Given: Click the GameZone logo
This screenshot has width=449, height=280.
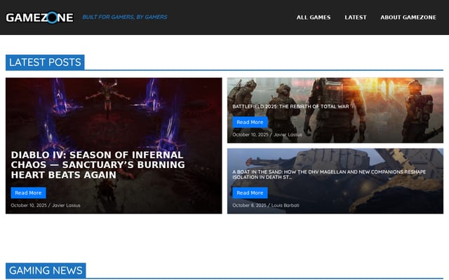Looking at the screenshot, I should [x=39, y=17].
